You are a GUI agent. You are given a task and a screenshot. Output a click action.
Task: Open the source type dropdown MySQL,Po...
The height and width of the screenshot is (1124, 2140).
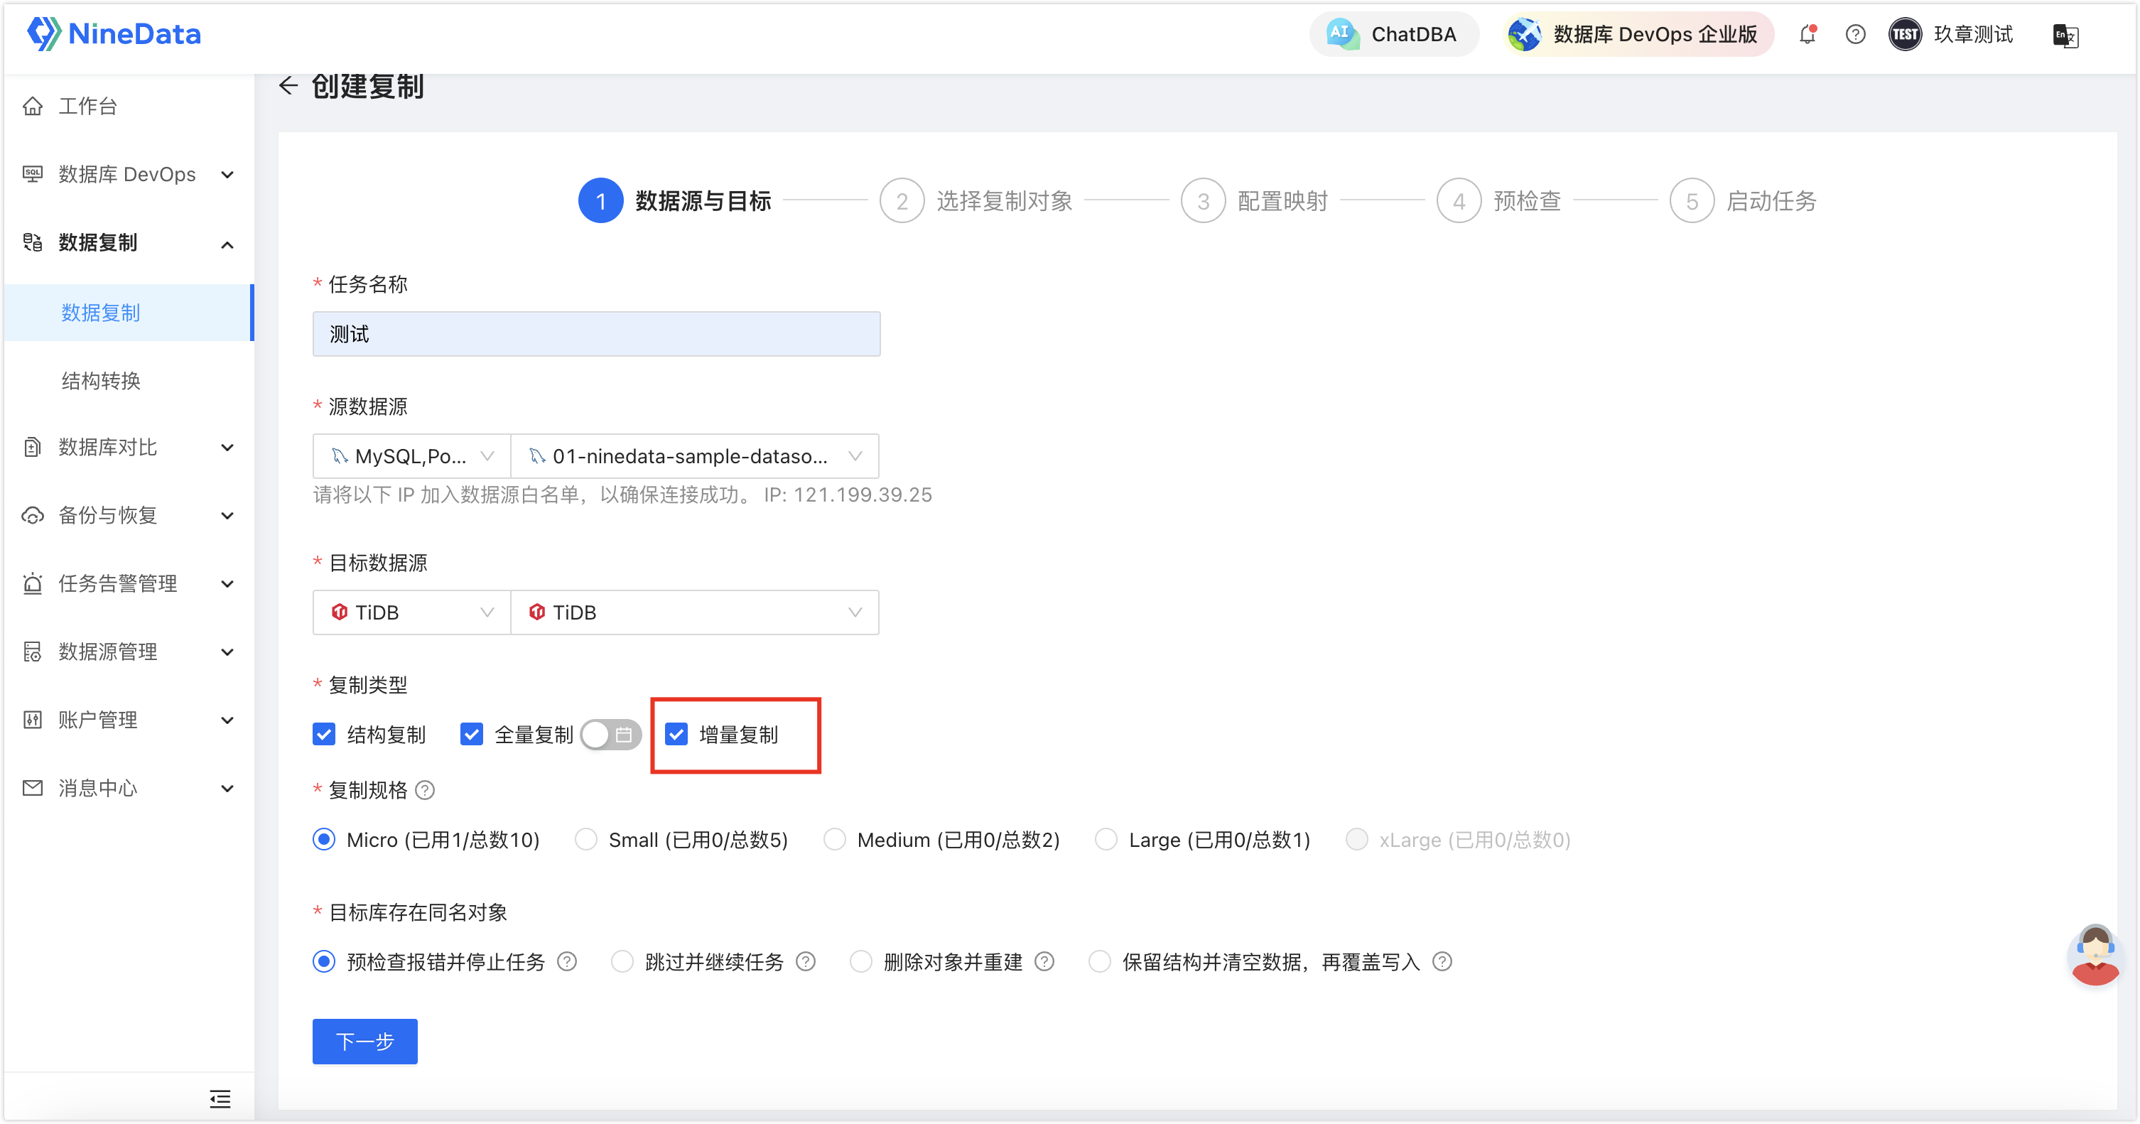(x=412, y=456)
